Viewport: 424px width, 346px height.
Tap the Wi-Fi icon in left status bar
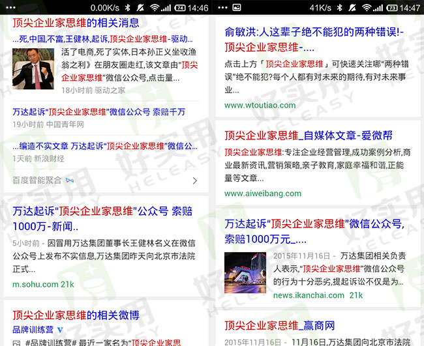(154, 8)
